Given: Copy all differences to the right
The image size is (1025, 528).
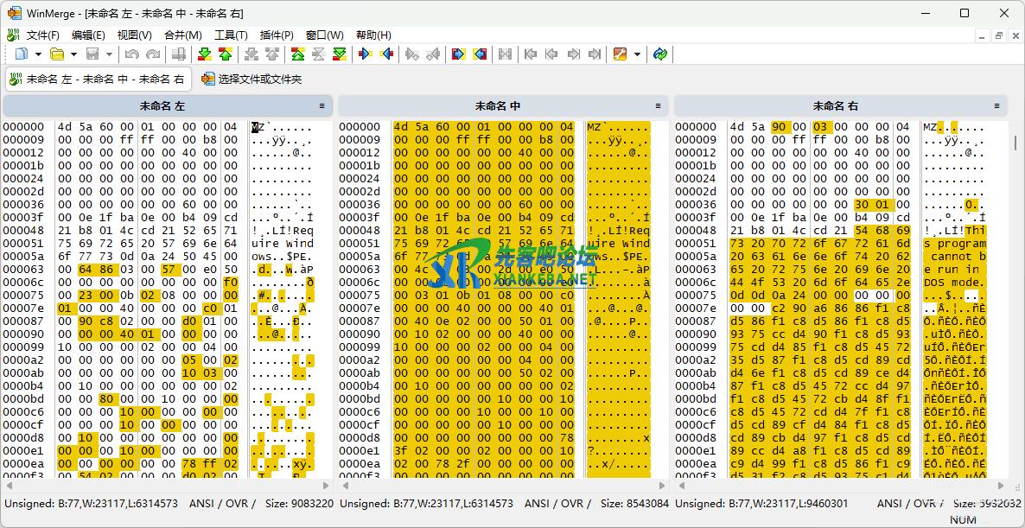Looking at the screenshot, I should pyautogui.click(x=458, y=54).
